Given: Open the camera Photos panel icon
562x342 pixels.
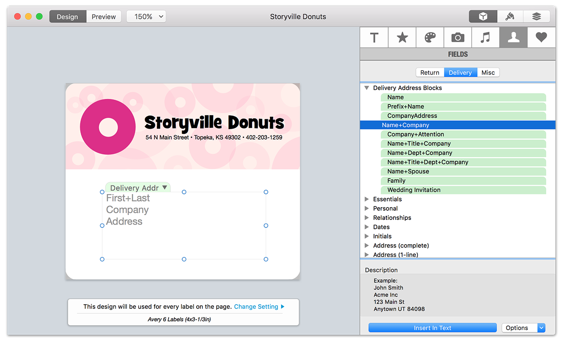Looking at the screenshot, I should coord(458,38).
